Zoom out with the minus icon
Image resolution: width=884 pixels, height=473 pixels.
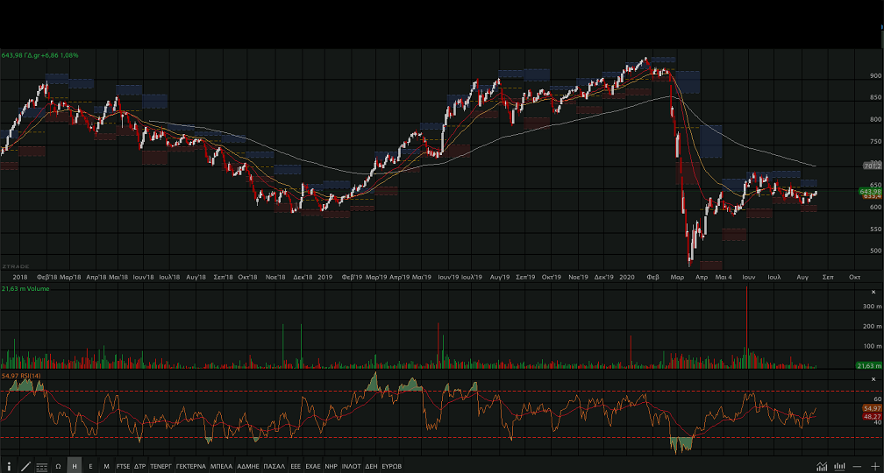[x=857, y=466]
